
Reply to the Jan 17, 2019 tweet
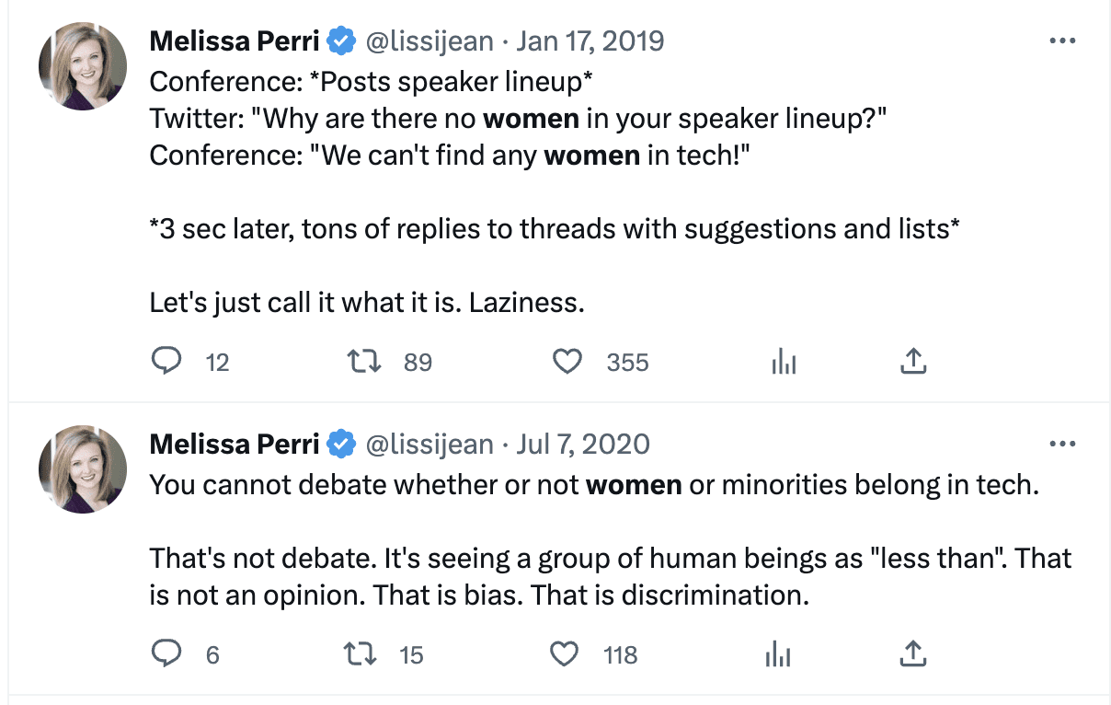tap(166, 362)
